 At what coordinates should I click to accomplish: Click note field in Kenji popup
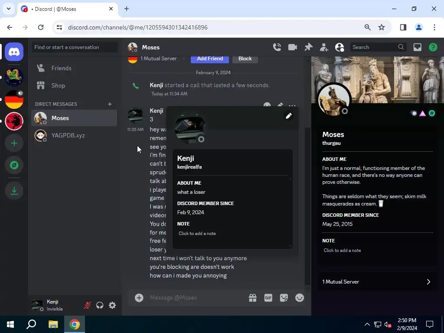(232, 234)
